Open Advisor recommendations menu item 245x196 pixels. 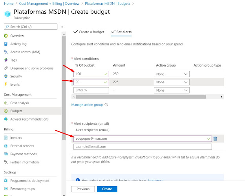[x=29, y=119]
